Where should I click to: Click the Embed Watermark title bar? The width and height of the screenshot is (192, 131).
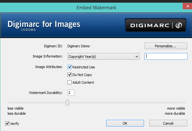pyautogui.click(x=96, y=7)
